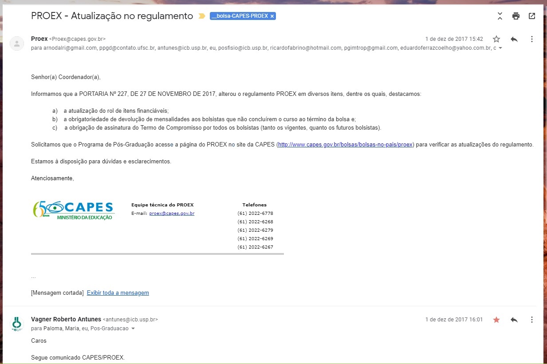Click the 'Senhor(a) Coordenador(a),' greeting

66,77
